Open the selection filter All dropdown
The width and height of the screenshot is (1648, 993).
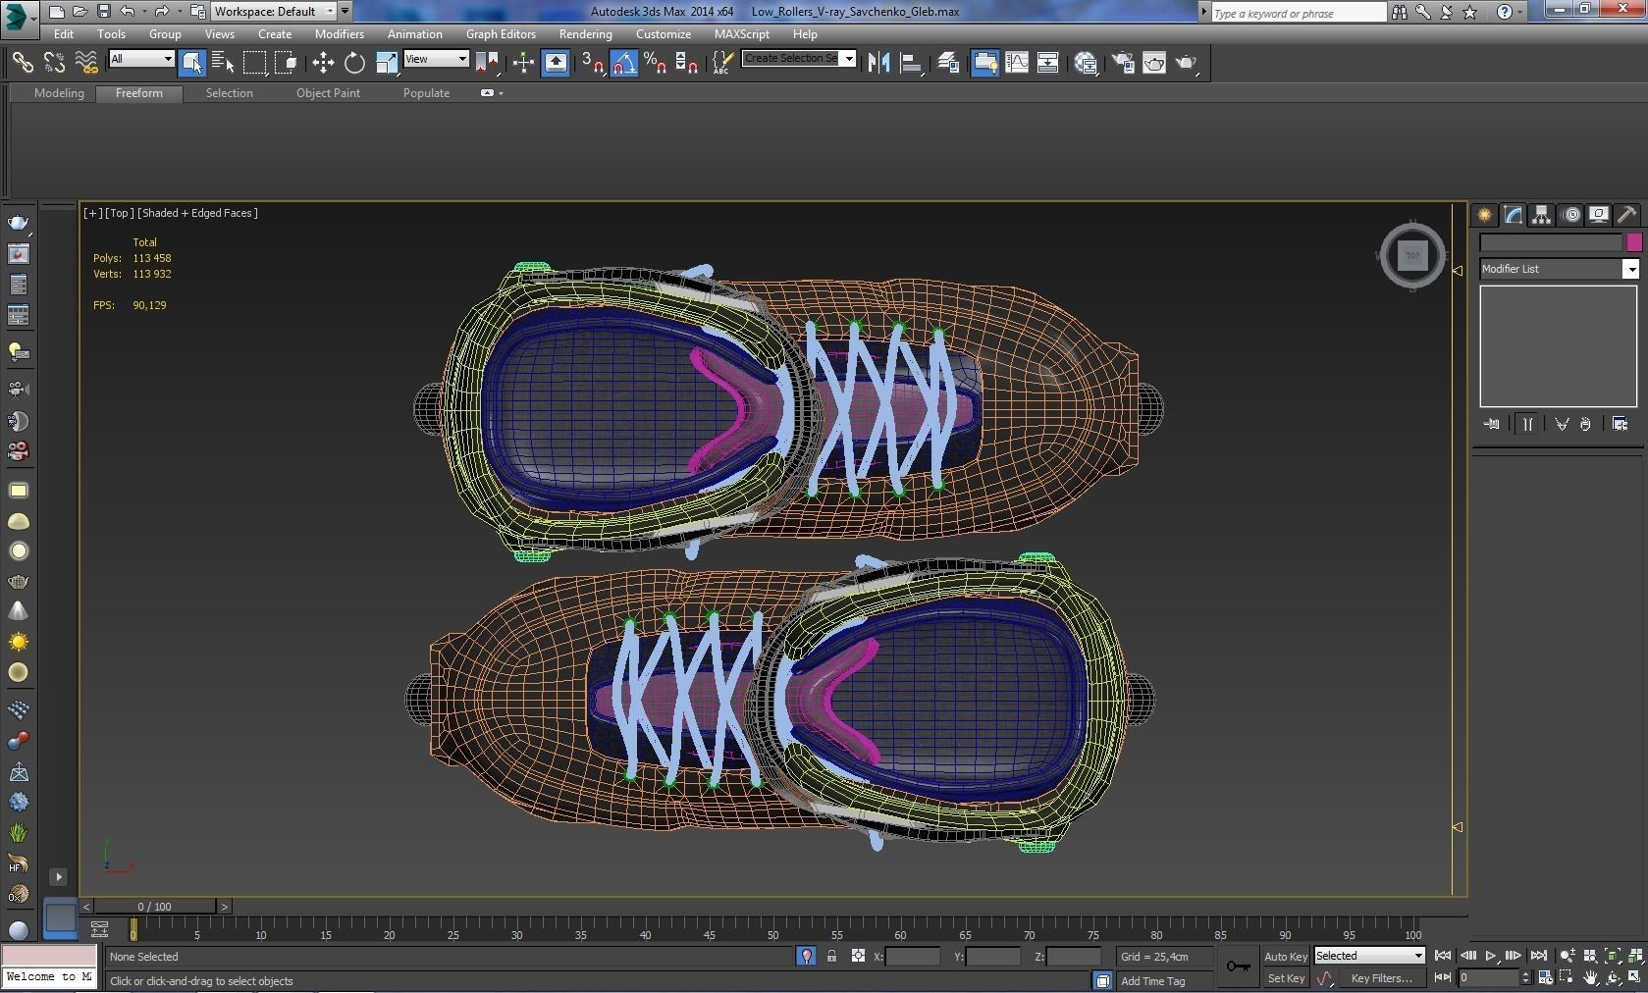[x=141, y=59]
